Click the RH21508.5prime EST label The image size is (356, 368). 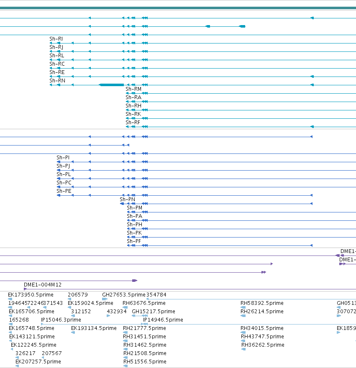(145, 353)
